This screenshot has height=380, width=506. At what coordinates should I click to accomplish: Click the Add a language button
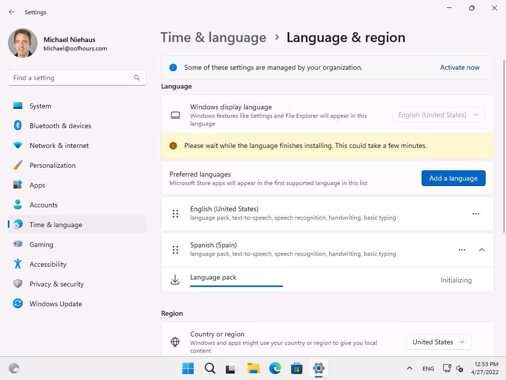(453, 178)
